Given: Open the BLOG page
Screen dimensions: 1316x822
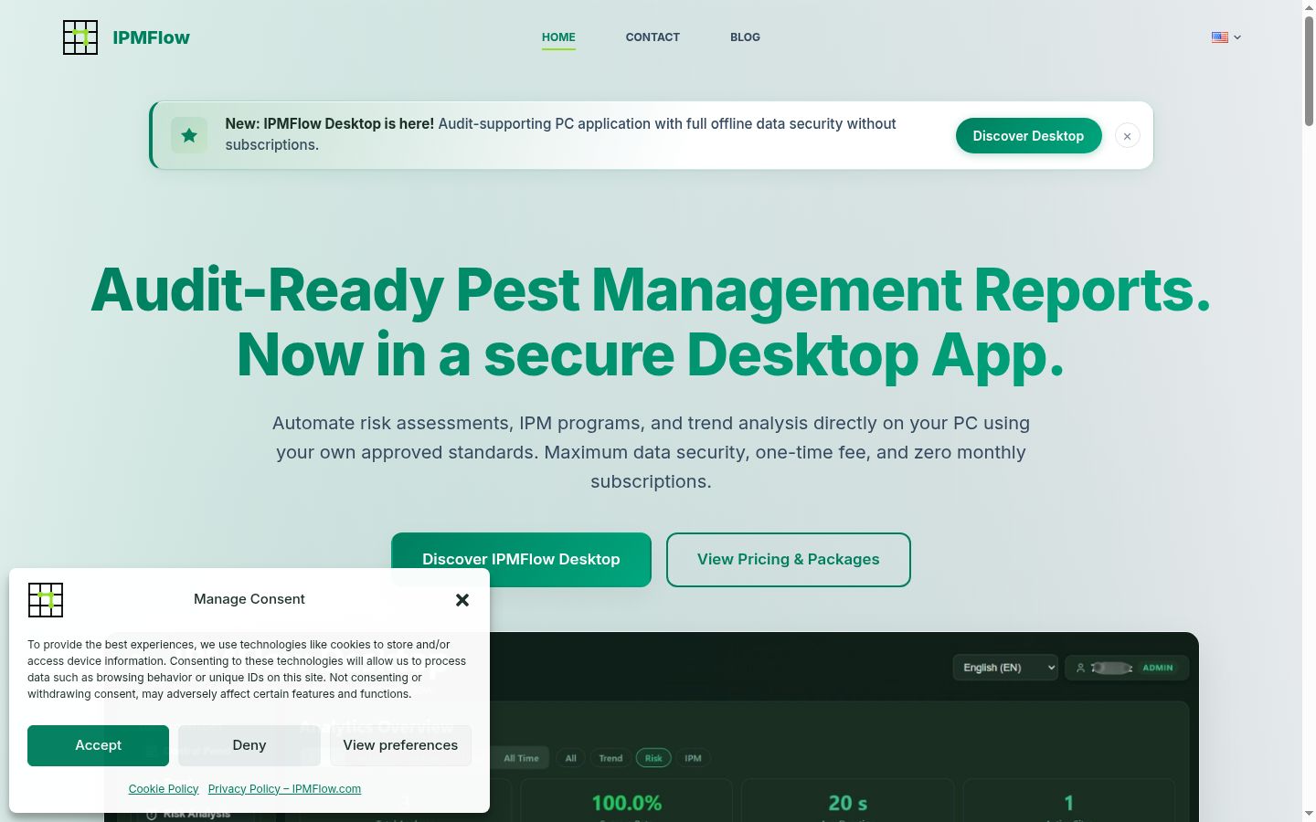Looking at the screenshot, I should point(745,37).
